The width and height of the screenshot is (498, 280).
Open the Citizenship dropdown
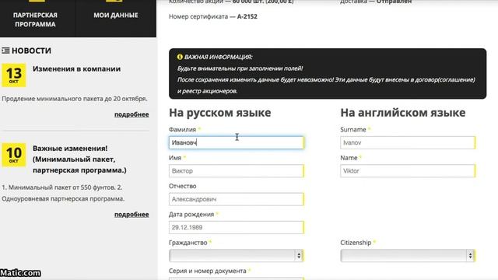coord(408,256)
